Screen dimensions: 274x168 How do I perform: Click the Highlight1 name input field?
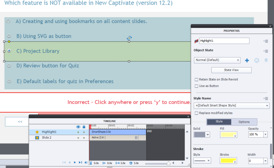224,41
